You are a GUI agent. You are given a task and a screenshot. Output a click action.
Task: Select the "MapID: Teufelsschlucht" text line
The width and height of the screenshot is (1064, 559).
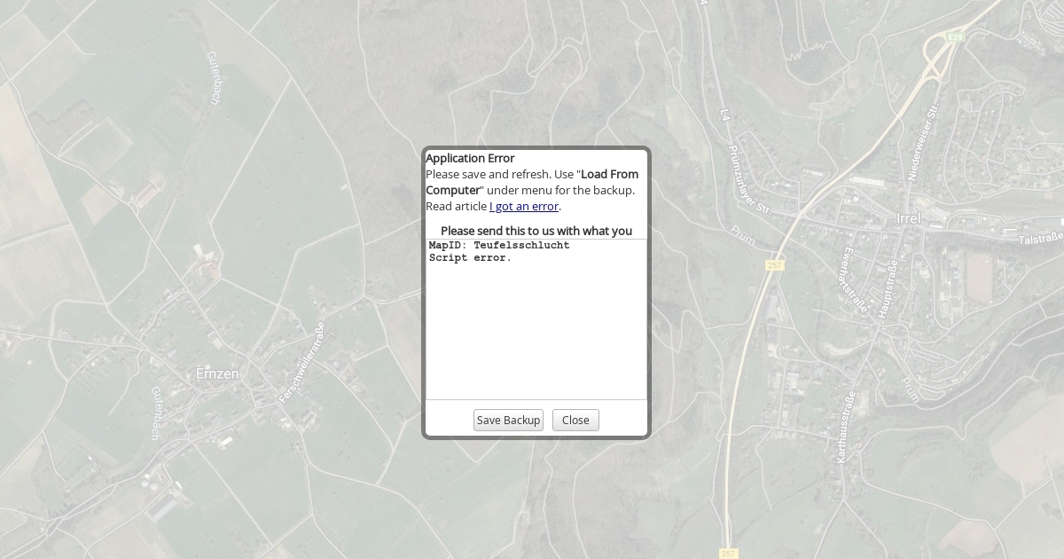[x=499, y=245]
